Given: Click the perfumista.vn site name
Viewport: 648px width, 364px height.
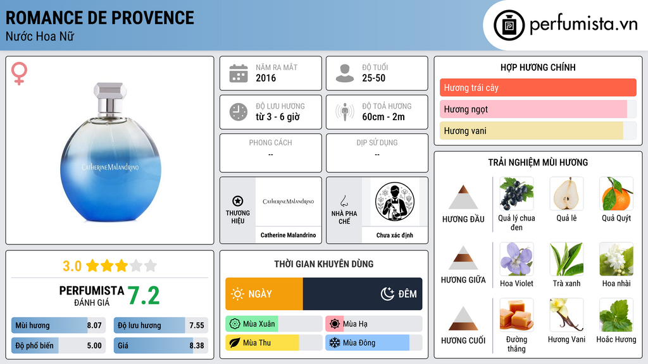Looking at the screenshot, I should pos(583,25).
